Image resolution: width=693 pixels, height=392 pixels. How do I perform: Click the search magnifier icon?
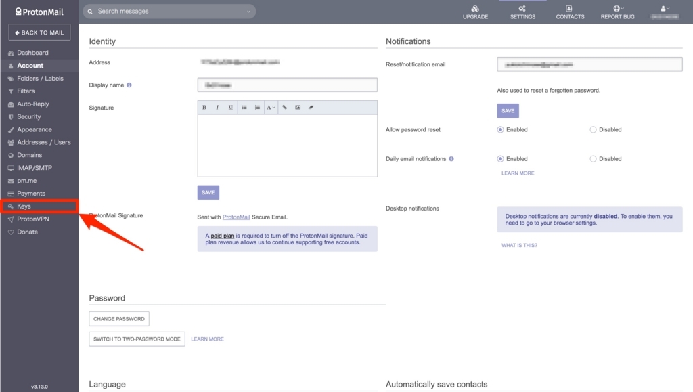[x=90, y=12]
